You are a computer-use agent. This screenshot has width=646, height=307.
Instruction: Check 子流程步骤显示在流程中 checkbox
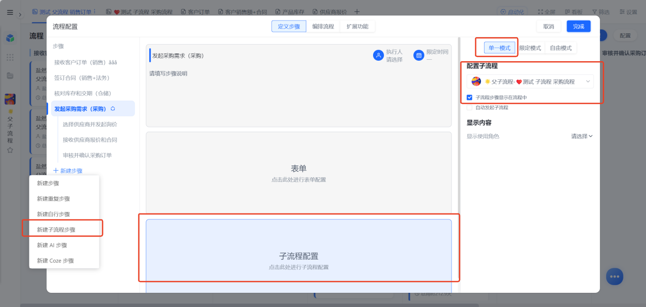pyautogui.click(x=470, y=97)
